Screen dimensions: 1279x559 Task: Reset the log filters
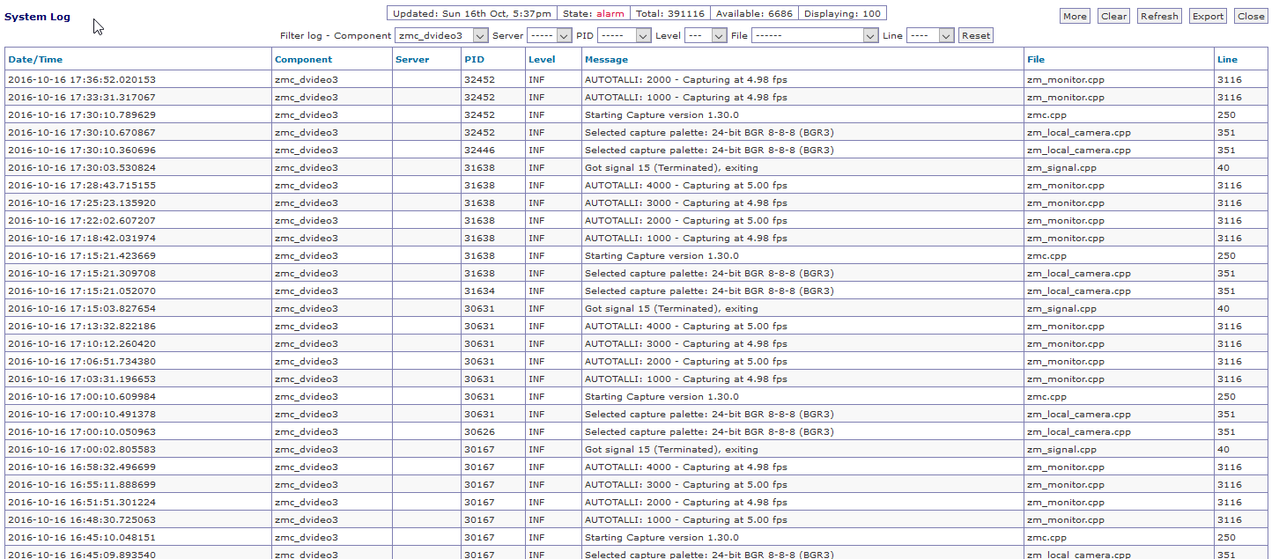point(976,35)
